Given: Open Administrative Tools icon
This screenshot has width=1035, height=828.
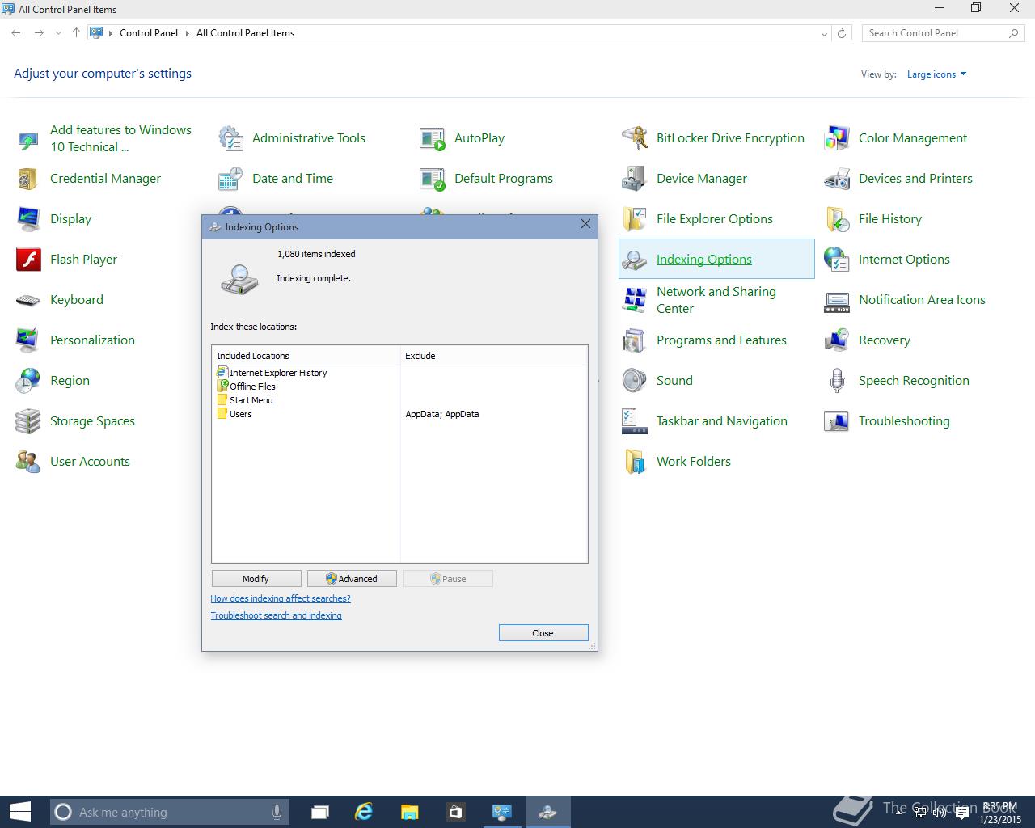Looking at the screenshot, I should click(230, 138).
